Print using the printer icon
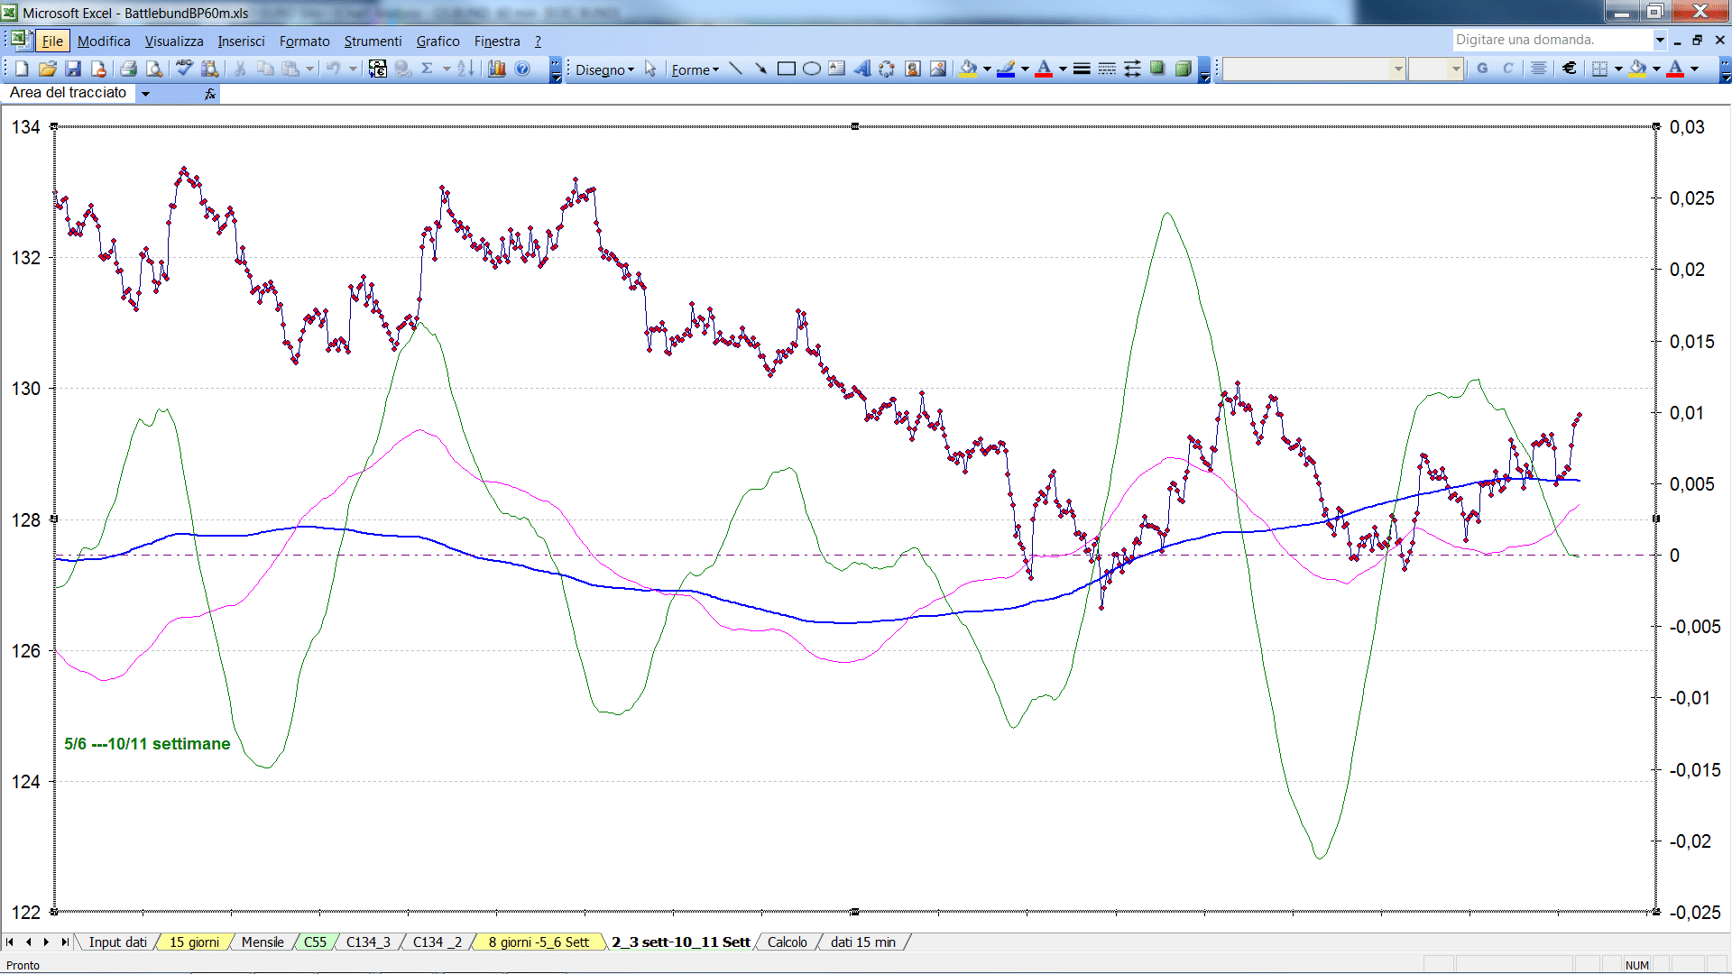 point(128,69)
